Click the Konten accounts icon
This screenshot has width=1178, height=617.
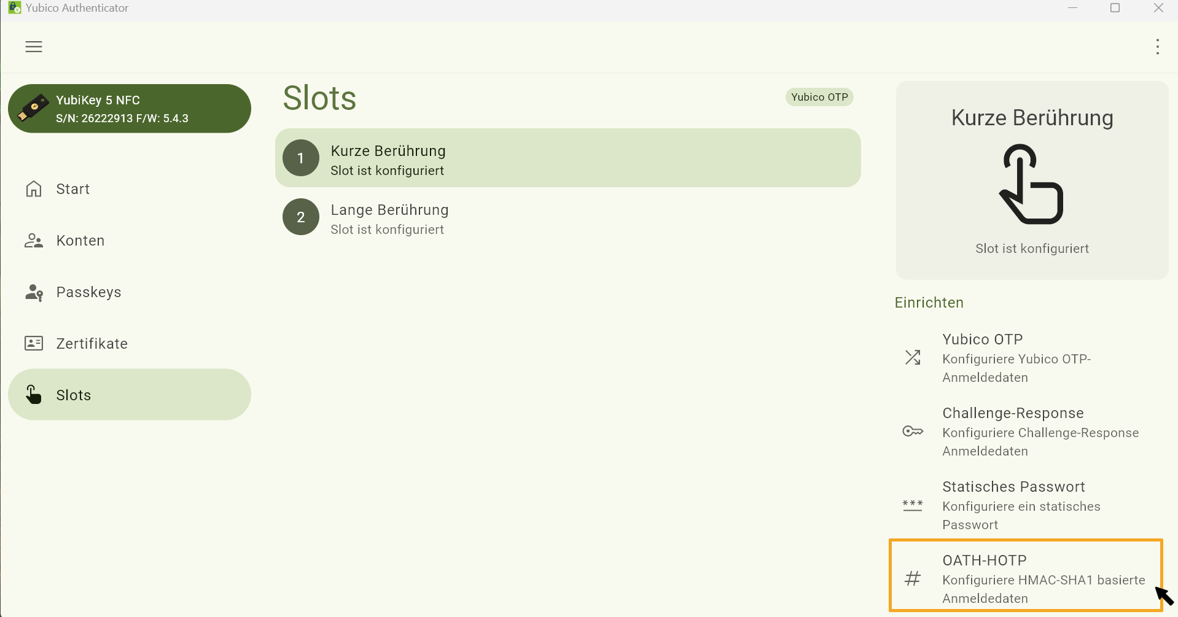pyautogui.click(x=34, y=240)
